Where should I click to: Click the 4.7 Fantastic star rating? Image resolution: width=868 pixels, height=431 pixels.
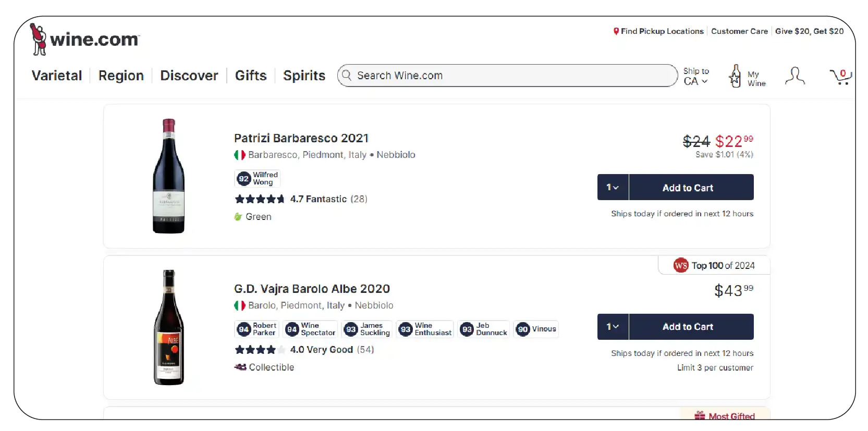301,199
